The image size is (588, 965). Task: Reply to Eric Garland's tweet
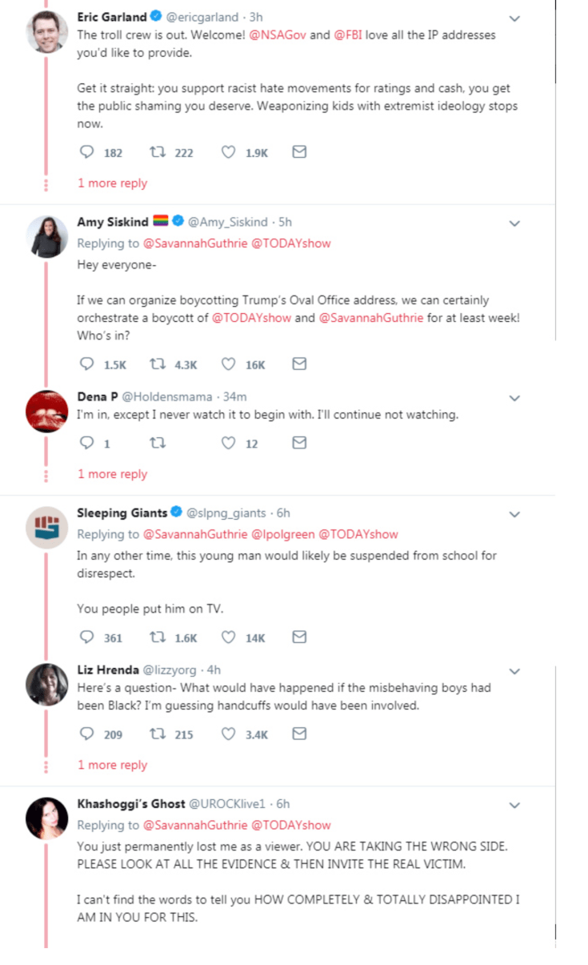pos(86,152)
